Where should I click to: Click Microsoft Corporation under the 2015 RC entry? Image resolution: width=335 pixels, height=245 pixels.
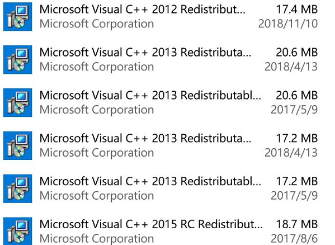coord(97,239)
